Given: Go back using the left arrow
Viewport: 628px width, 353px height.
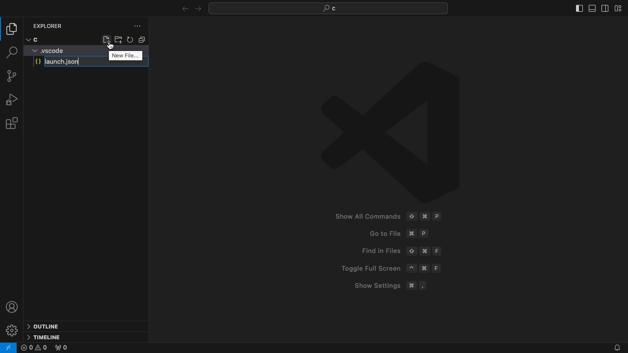Looking at the screenshot, I should [x=185, y=8].
